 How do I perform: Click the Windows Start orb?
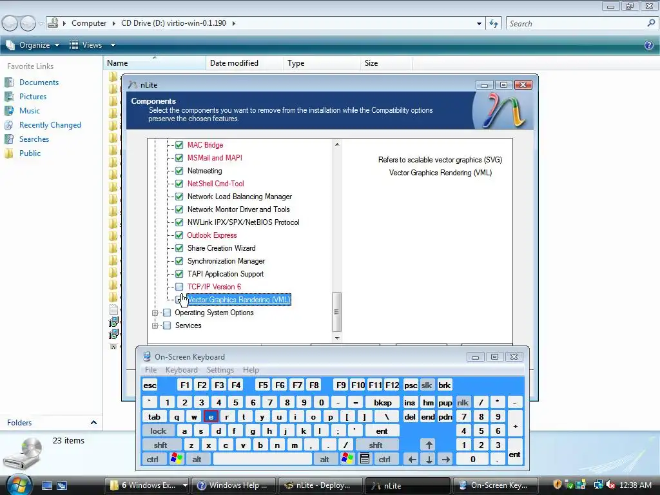18,485
